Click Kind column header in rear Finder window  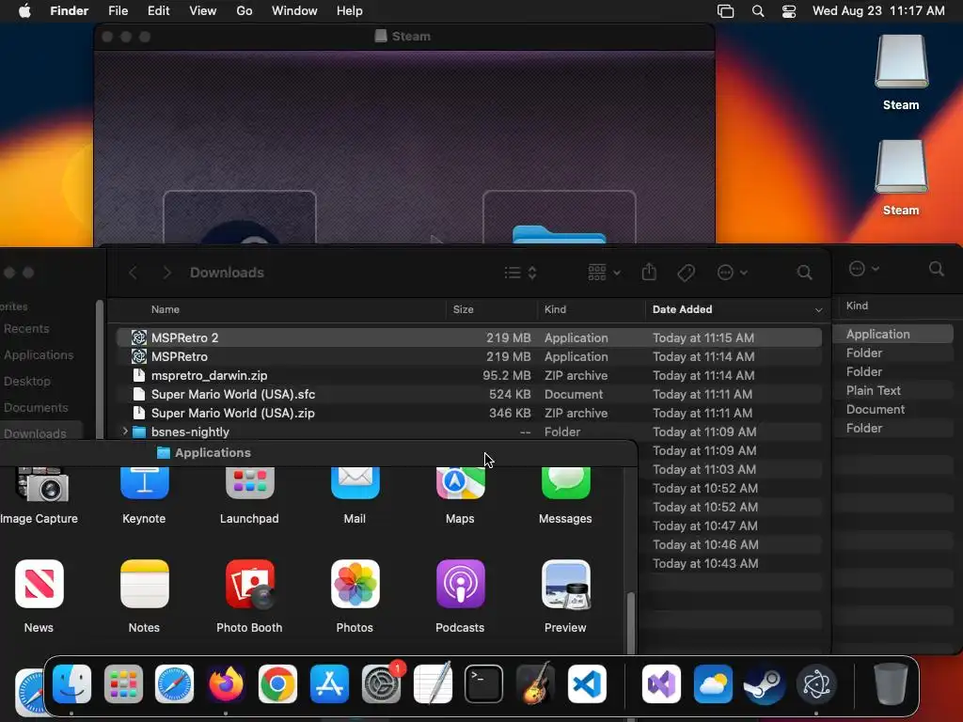tap(857, 306)
